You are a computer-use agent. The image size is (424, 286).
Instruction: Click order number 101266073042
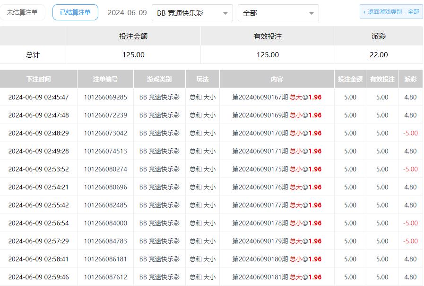105,133
